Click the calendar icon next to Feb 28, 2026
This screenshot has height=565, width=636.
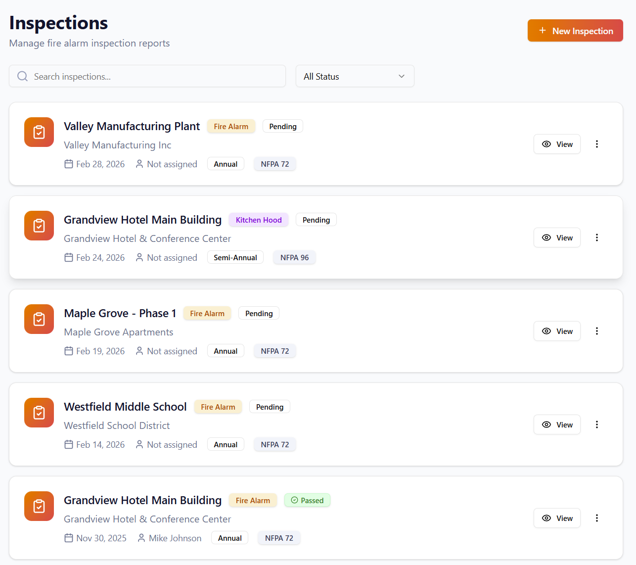coord(69,164)
